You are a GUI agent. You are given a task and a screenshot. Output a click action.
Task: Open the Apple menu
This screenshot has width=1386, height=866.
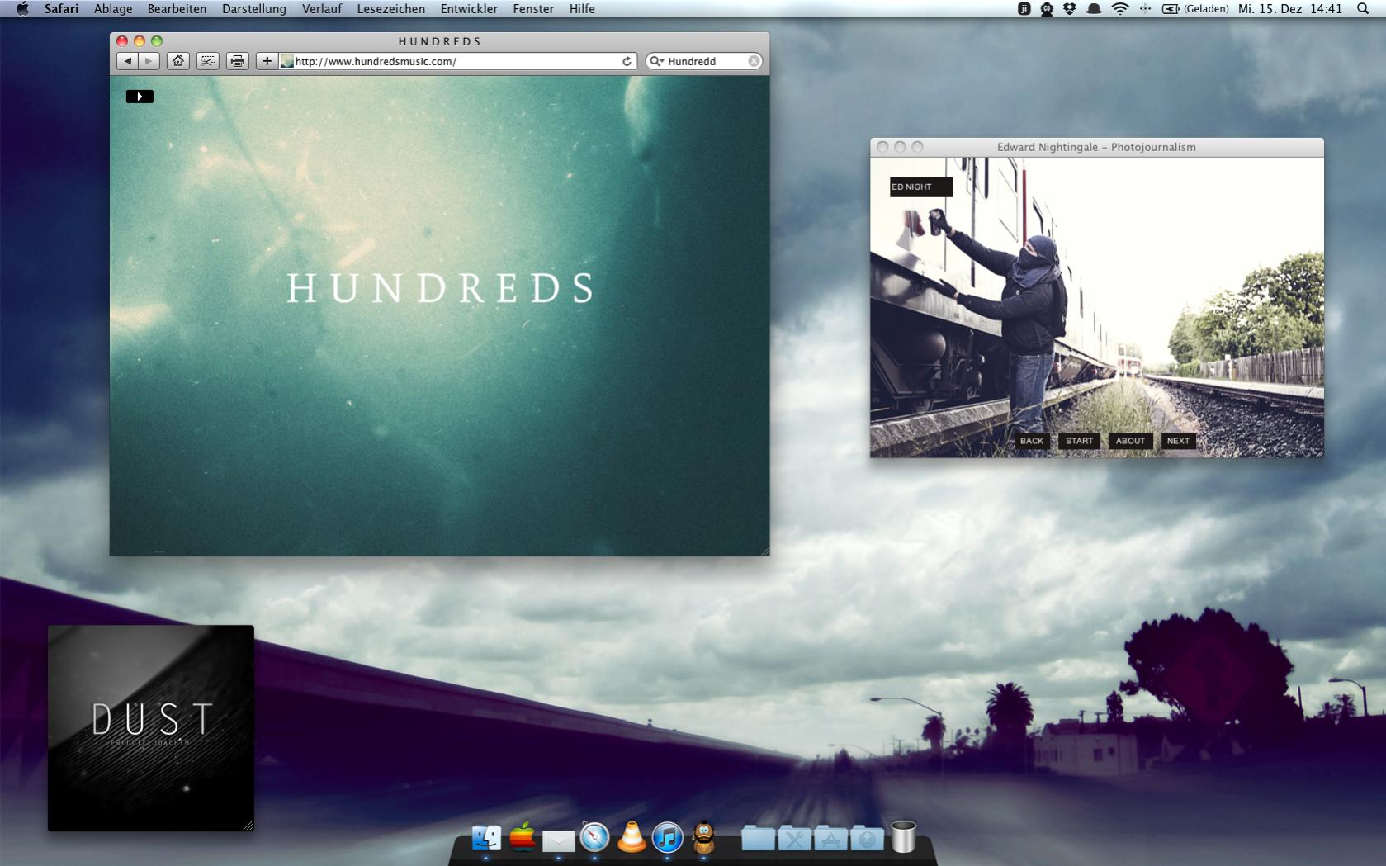click(22, 9)
